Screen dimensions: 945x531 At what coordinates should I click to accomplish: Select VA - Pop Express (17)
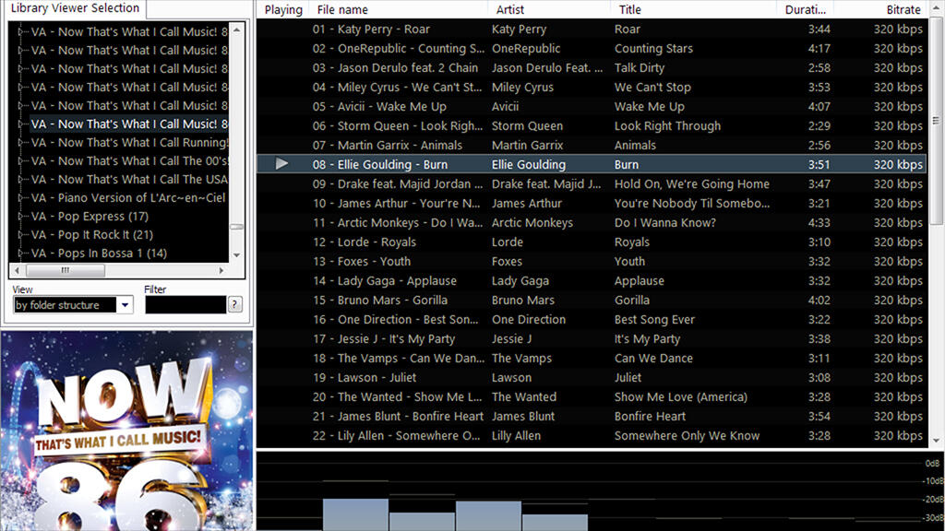pyautogui.click(x=90, y=217)
